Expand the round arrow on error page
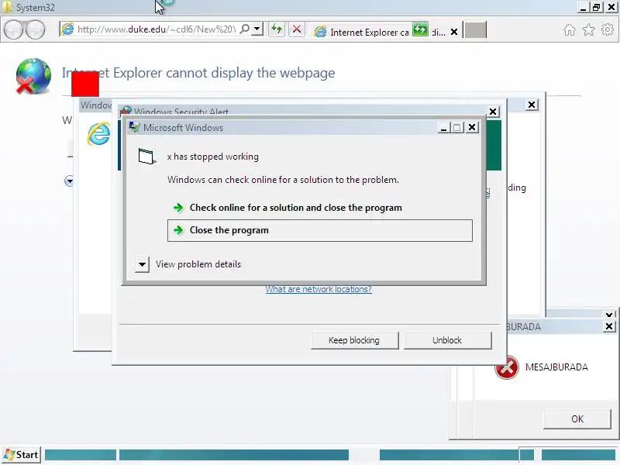The height and width of the screenshot is (465, 620). [x=69, y=181]
